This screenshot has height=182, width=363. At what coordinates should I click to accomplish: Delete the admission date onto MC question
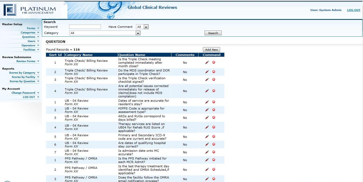214,152
